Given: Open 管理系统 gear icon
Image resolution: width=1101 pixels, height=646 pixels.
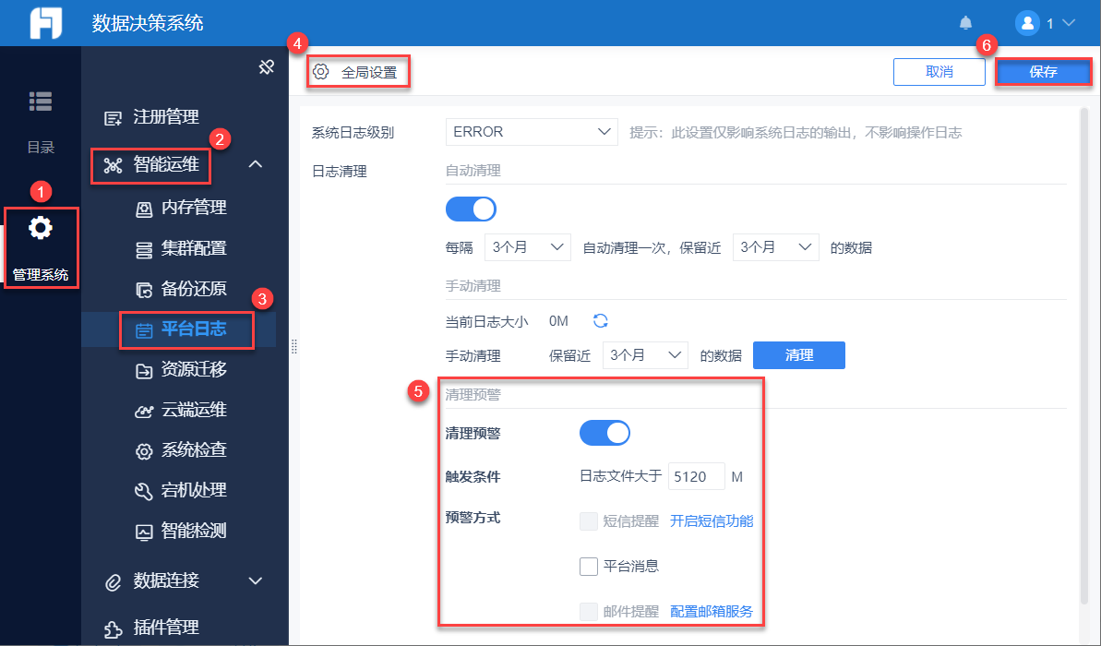Looking at the screenshot, I should (40, 228).
